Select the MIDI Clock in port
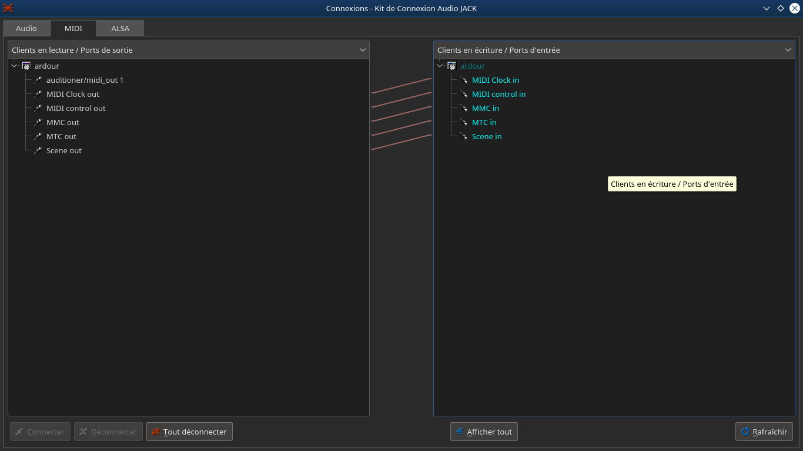The width and height of the screenshot is (803, 451). click(614, 80)
